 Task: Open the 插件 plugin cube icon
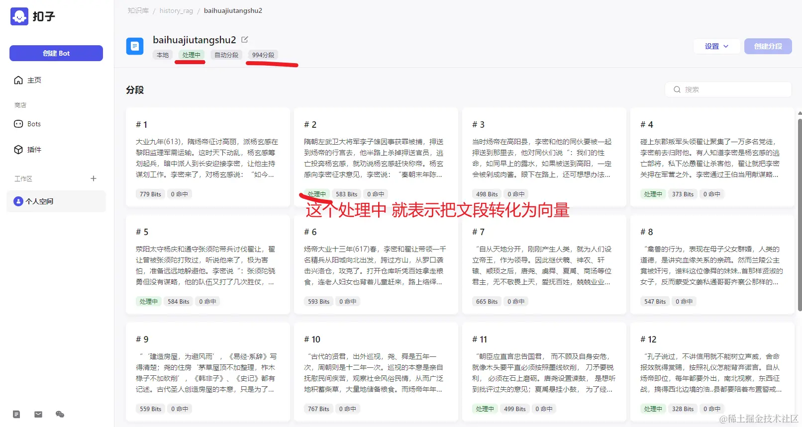click(18, 150)
